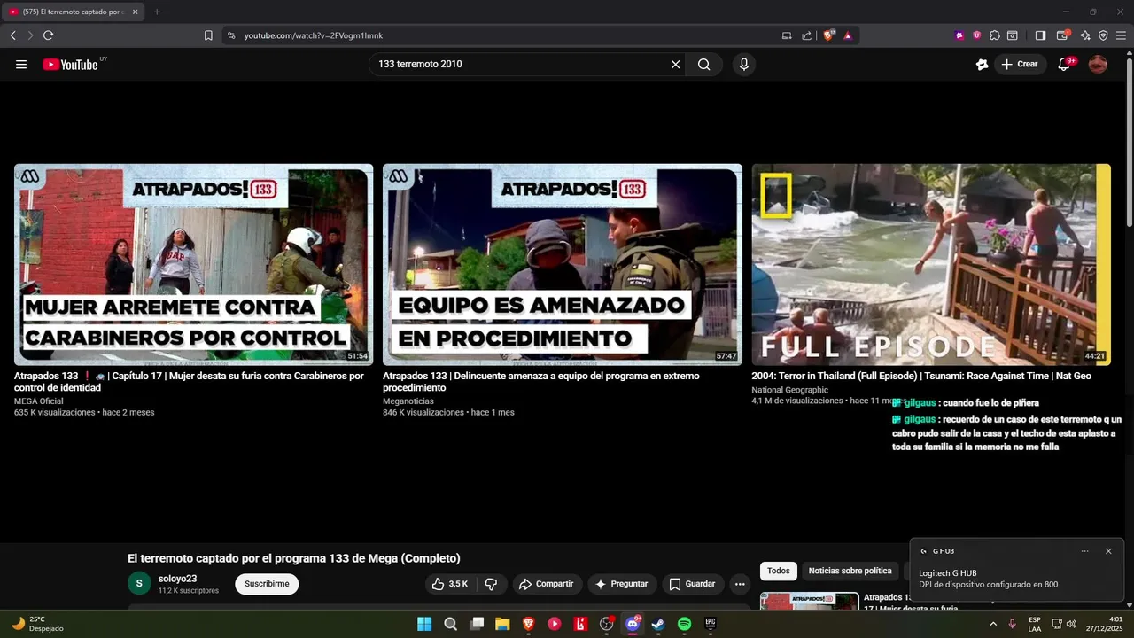Open the Preguntar AI button
The image size is (1134, 638).
622,584
